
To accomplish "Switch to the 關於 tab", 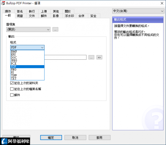I will [x=68, y=11].
